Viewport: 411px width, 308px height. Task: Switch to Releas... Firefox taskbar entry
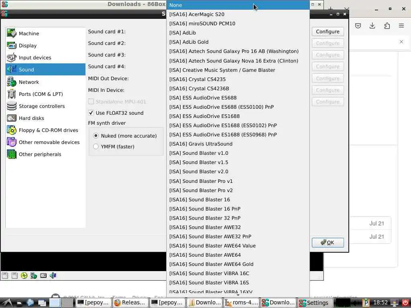[130, 303]
